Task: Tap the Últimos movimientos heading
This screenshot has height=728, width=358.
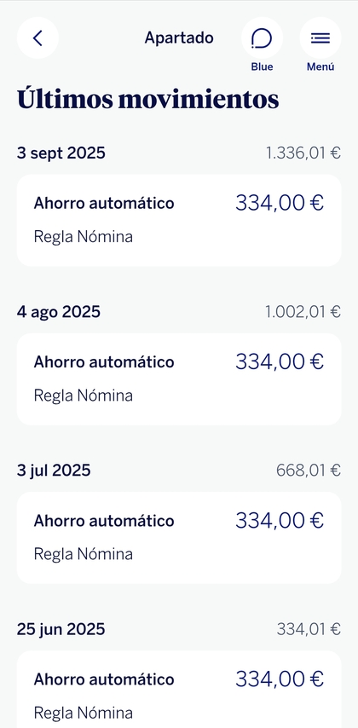Action: tap(148, 98)
